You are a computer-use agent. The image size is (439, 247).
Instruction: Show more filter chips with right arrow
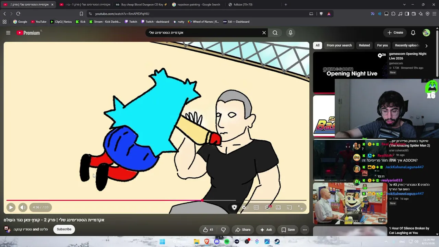click(x=426, y=46)
